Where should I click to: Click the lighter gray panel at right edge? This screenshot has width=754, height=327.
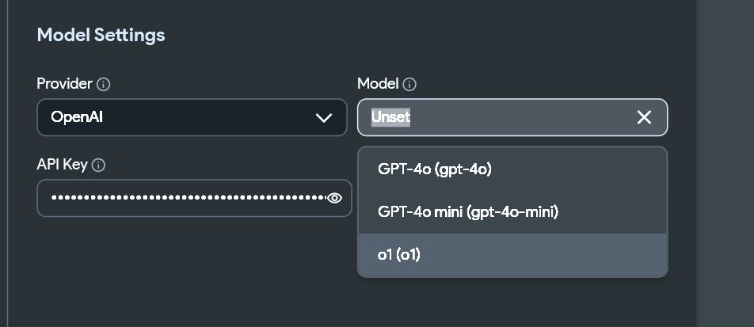[x=725, y=163]
